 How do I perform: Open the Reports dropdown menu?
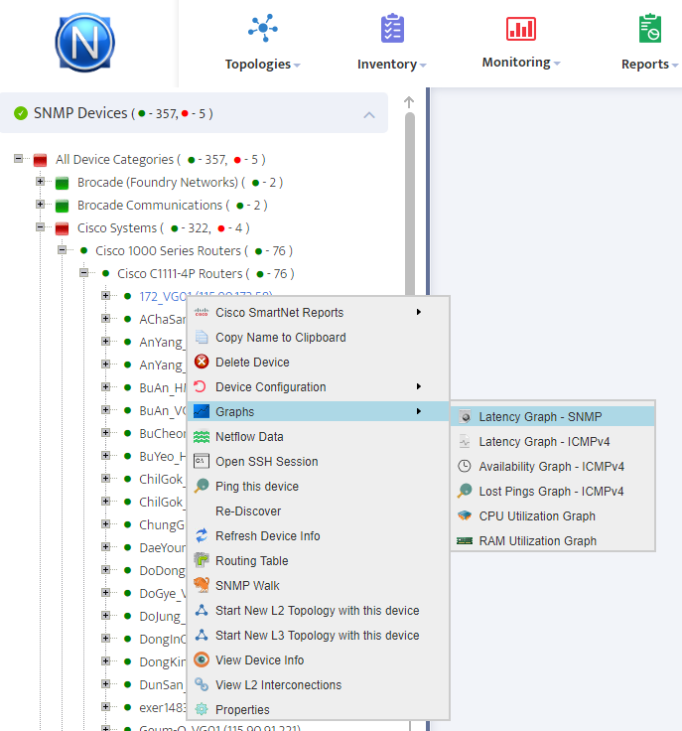pyautogui.click(x=649, y=64)
